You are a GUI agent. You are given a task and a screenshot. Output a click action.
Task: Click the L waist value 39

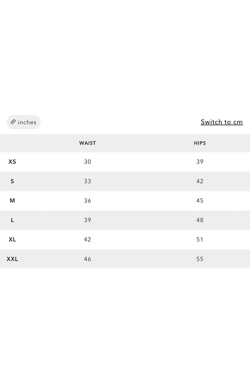click(x=87, y=220)
